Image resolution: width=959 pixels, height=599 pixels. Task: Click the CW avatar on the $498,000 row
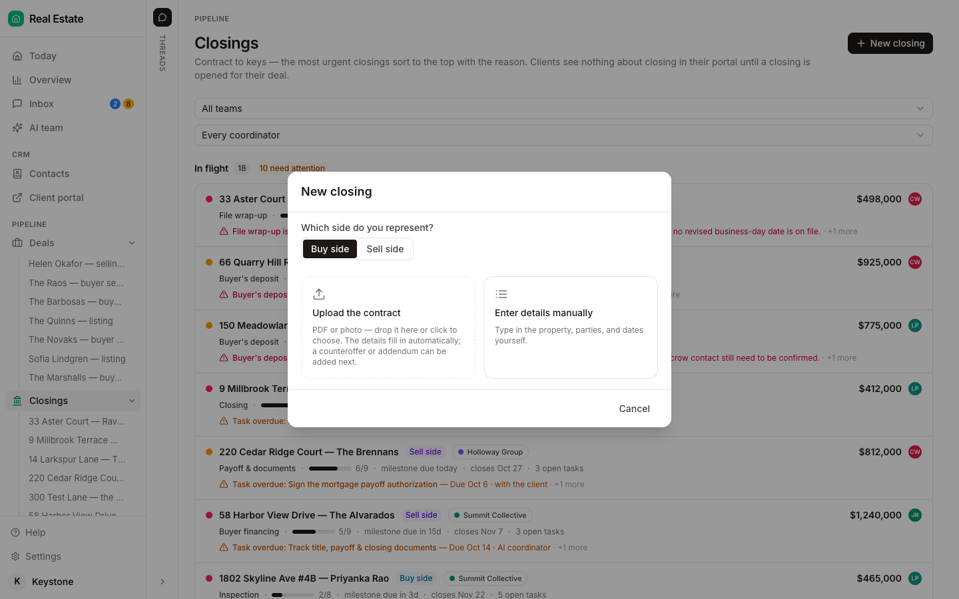pyautogui.click(x=915, y=199)
